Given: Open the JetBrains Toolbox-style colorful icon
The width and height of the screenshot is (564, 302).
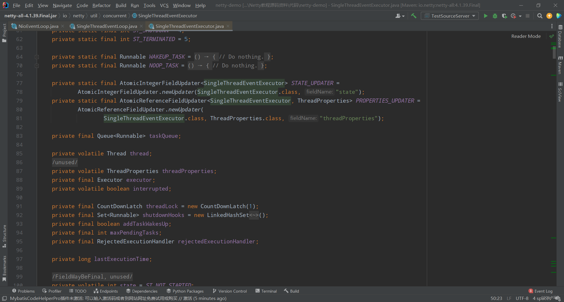Looking at the screenshot, I should tap(559, 16).
